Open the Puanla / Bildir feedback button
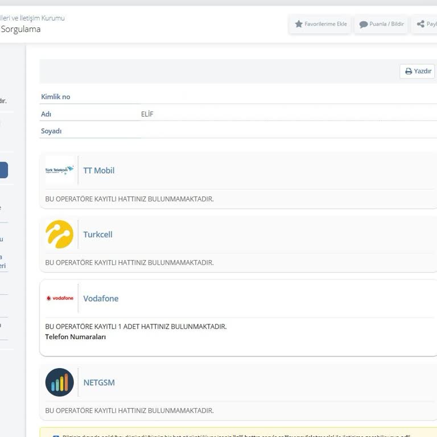The height and width of the screenshot is (437, 437). click(382, 24)
